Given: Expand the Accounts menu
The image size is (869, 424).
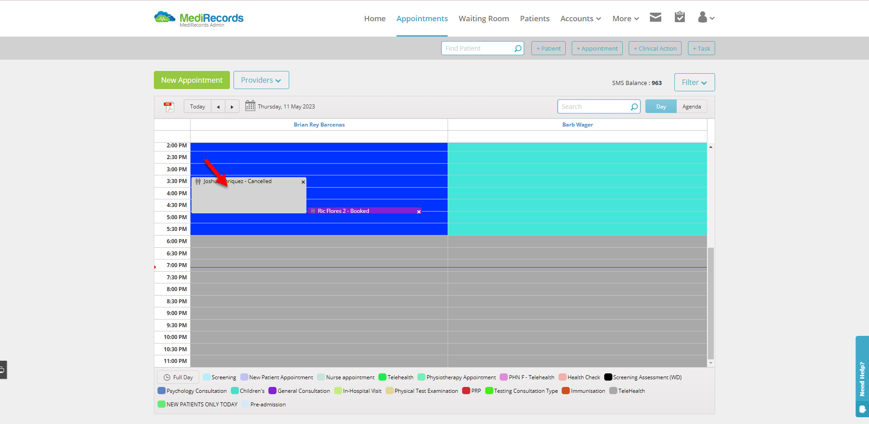Looking at the screenshot, I should coord(581,19).
